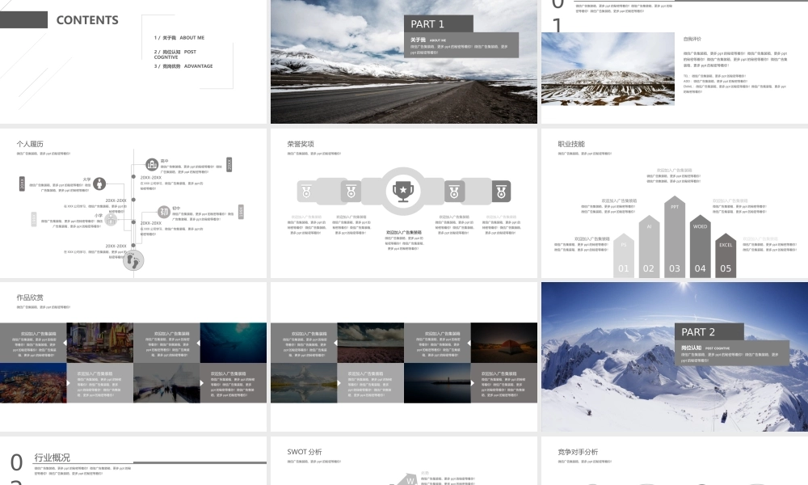Click the 作品欣赏 slide title

point(30,297)
